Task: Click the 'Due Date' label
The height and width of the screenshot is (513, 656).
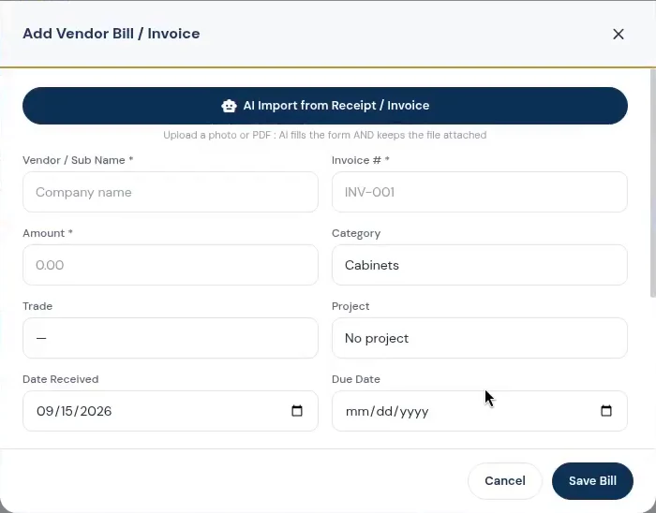Action: (x=356, y=379)
